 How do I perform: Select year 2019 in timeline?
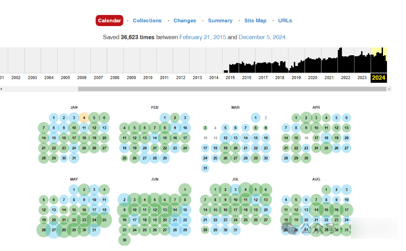pos(296,78)
